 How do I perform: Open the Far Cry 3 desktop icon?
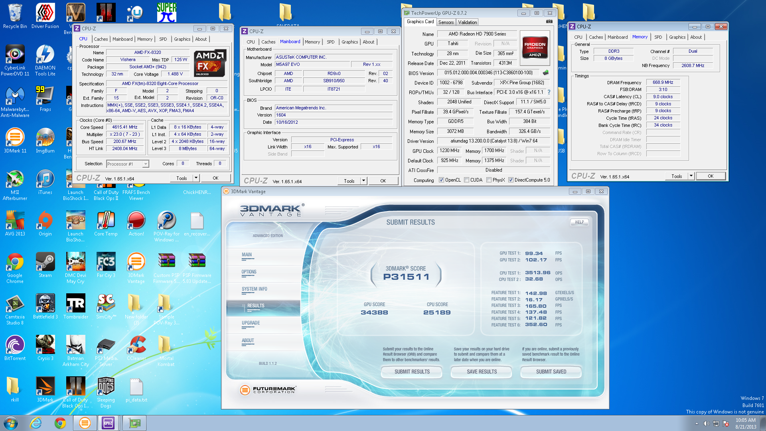[x=106, y=265]
